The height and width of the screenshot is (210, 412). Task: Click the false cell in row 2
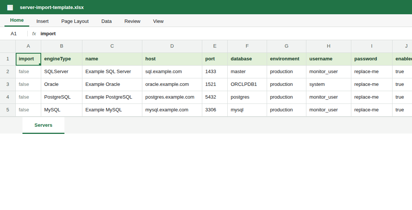28,72
